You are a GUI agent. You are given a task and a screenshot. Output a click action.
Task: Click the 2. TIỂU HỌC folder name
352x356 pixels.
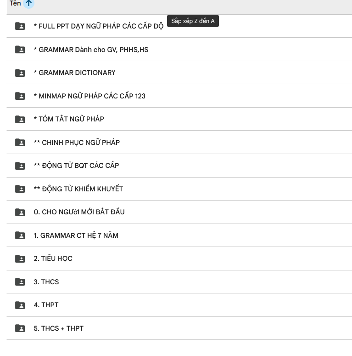coord(53,258)
